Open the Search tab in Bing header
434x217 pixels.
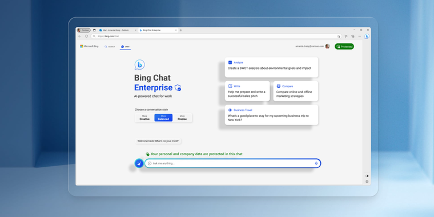pos(110,46)
